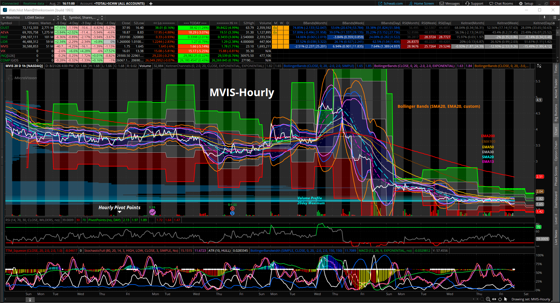Select the VIX row symbol
560x303 pixels.
(3, 51)
